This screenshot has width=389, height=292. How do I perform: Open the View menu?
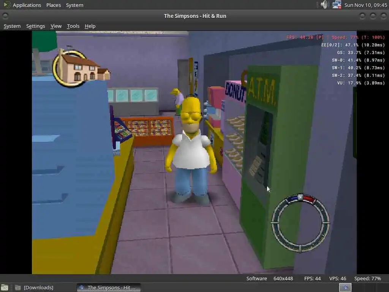pyautogui.click(x=56, y=26)
